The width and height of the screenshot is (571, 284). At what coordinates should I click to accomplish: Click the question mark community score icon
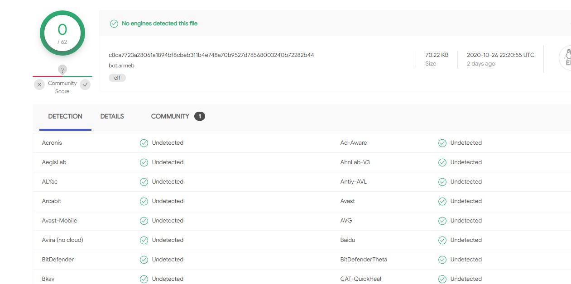(62, 70)
